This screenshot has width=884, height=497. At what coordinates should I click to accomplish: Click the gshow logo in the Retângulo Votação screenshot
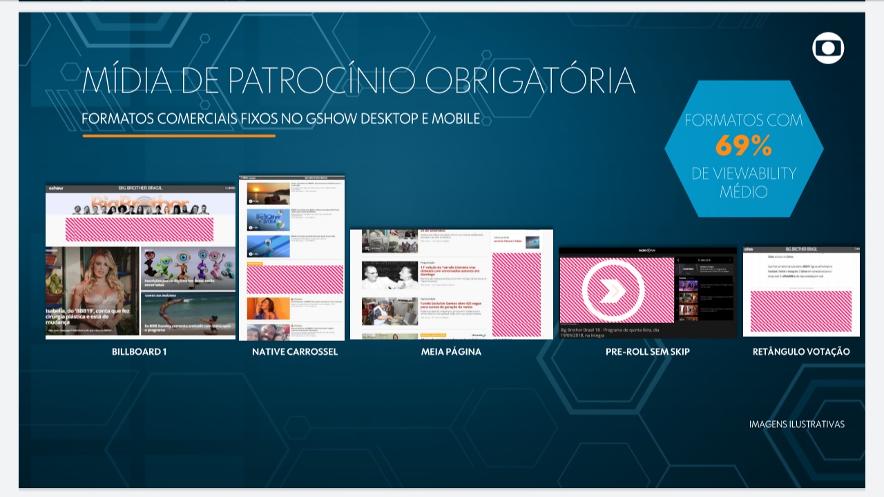(749, 249)
